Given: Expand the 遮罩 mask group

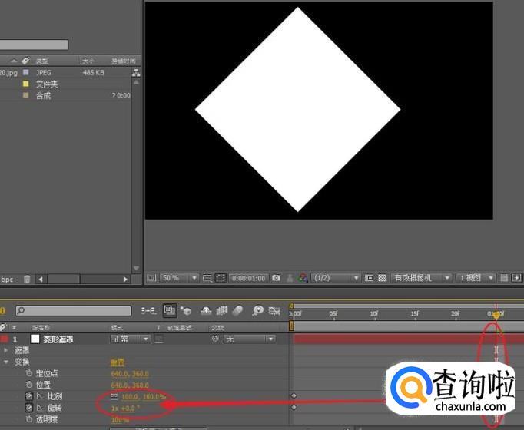Looking at the screenshot, I should pos(6,350).
